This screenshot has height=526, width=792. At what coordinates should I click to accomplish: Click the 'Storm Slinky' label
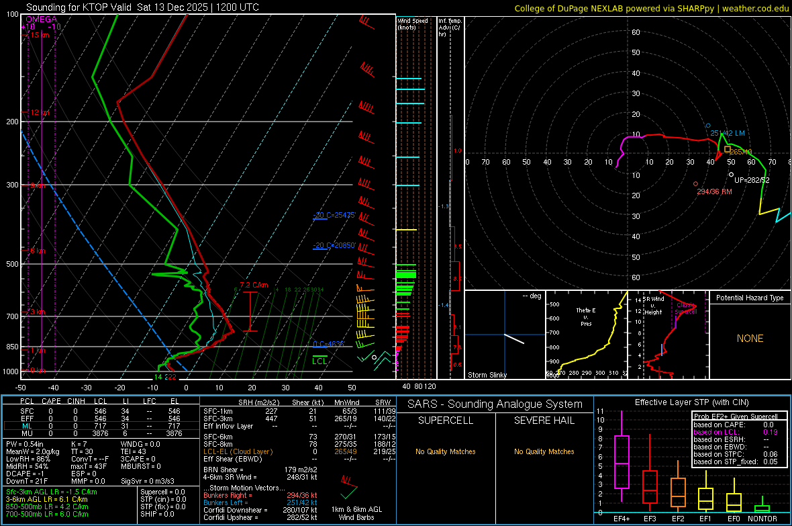coord(487,375)
